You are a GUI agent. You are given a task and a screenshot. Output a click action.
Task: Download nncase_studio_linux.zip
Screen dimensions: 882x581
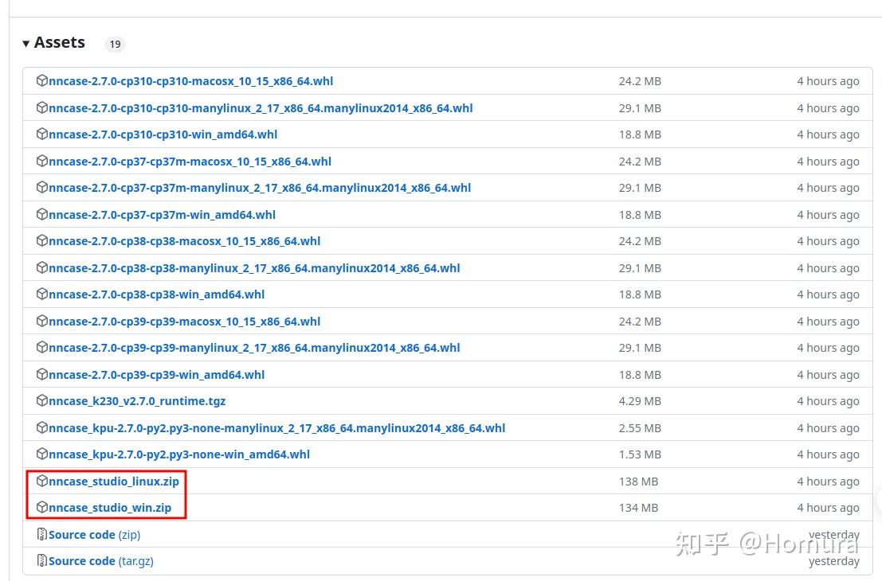click(x=112, y=481)
